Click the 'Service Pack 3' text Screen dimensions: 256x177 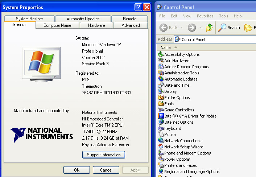coord(95,64)
